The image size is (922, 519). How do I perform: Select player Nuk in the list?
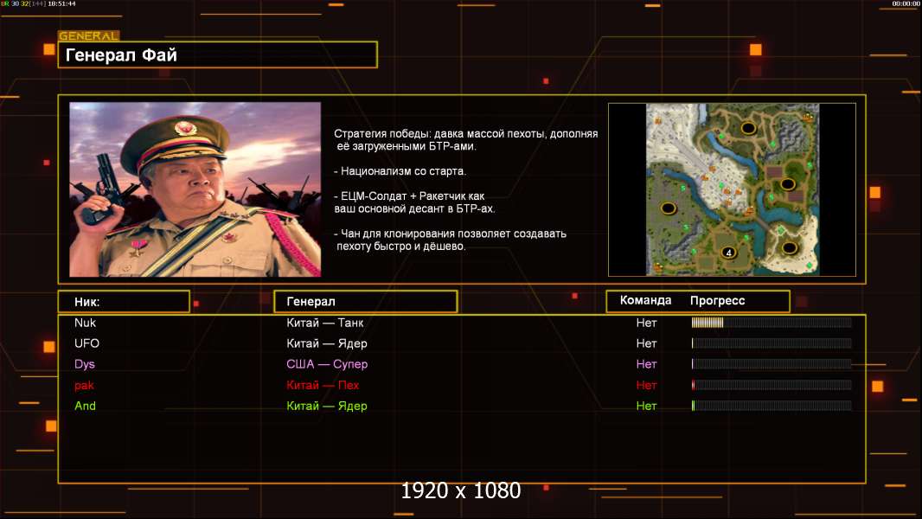coord(85,323)
